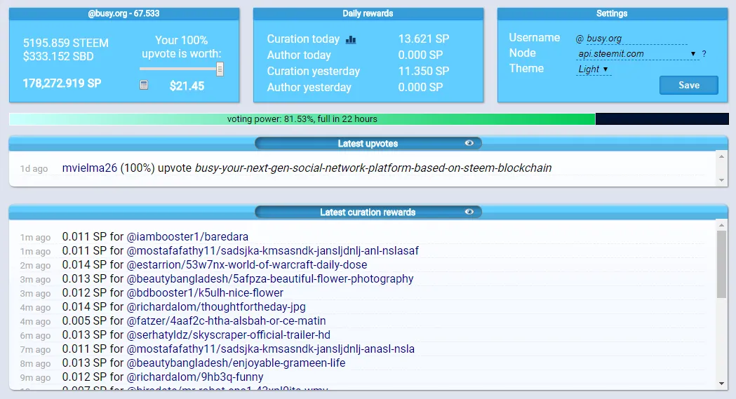Click the @busy.org - 67.533 header
Image resolution: width=736 pixels, height=399 pixels.
[124, 13]
